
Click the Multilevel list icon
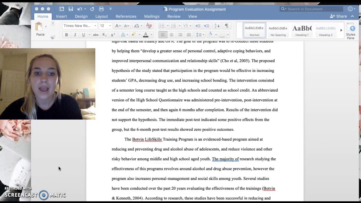186,26
